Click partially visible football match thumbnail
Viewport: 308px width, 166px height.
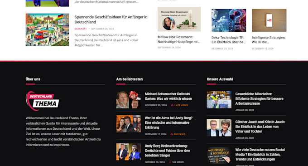pos(48,3)
